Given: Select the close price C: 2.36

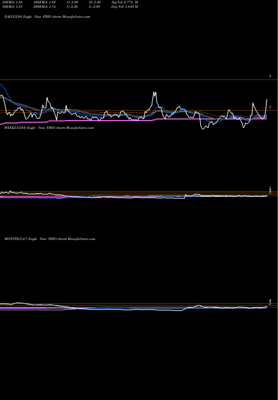Looking at the screenshot, I should click(x=72, y=7).
